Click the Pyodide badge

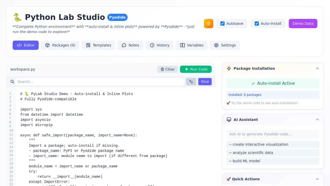[x=117, y=17]
